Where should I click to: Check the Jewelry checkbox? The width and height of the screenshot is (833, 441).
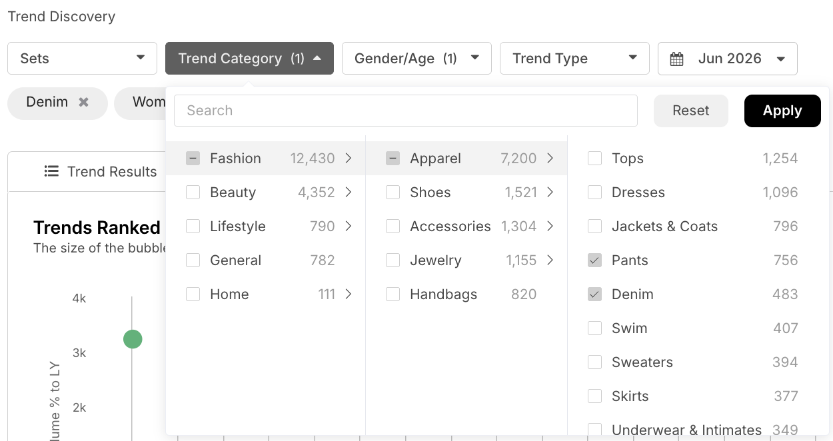pyautogui.click(x=393, y=260)
